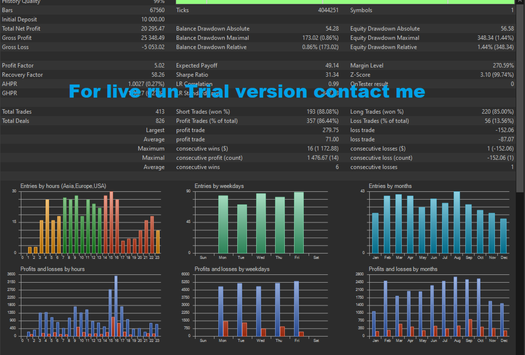Click the vertical scrollbar thumb on right edge

point(520,99)
